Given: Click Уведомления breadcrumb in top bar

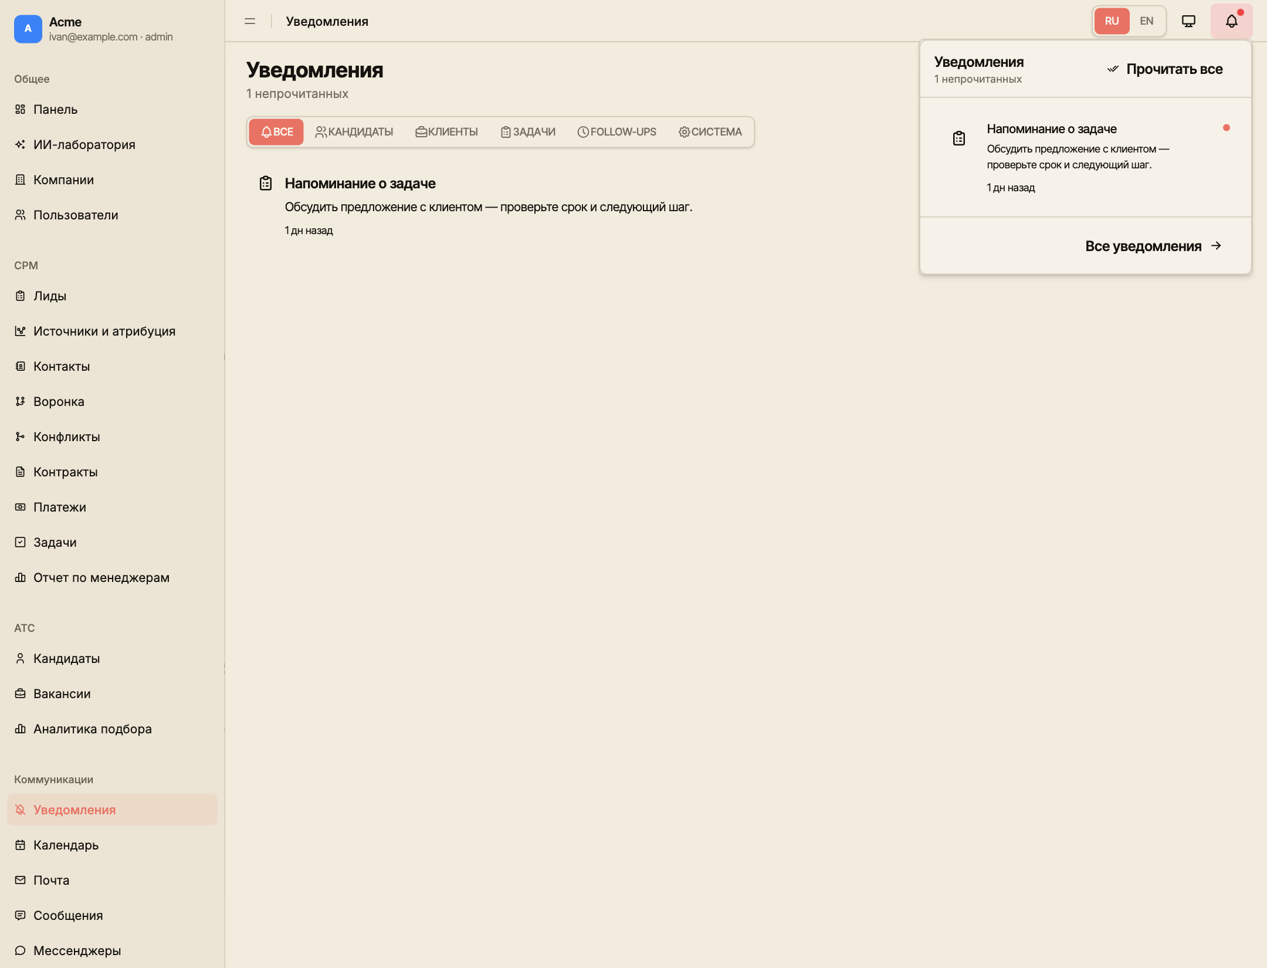Looking at the screenshot, I should pyautogui.click(x=327, y=21).
